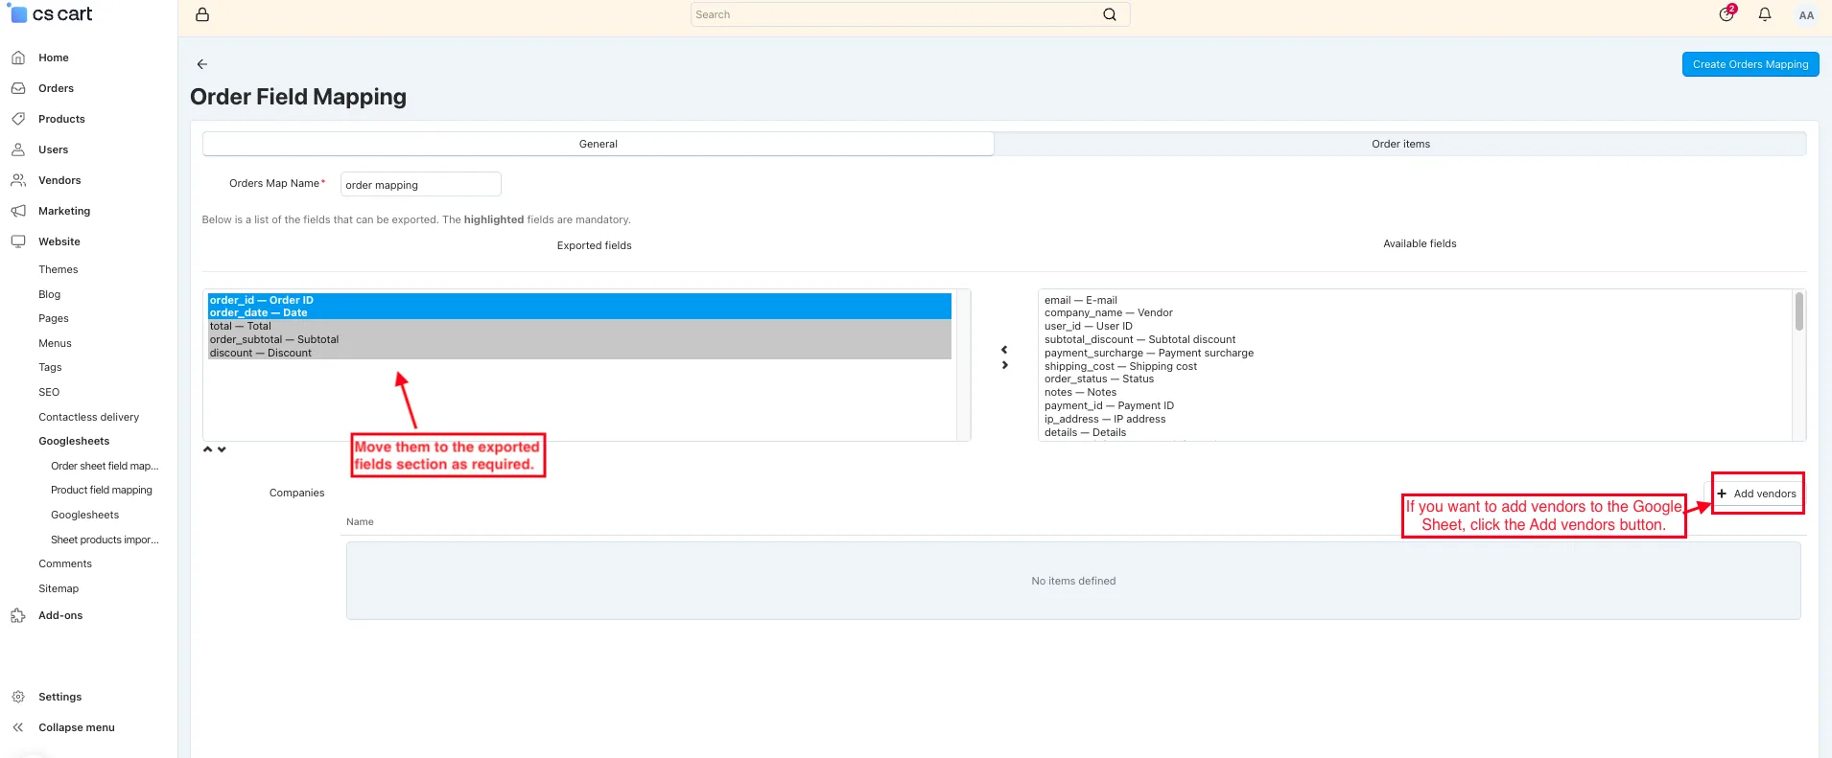Open the cs cart logo home
Viewport: 1832px width, 758px height.
pyautogui.click(x=52, y=14)
